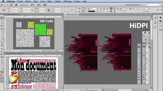The image size is (163, 91).
Task: Open the Layers panel icon
Action: coord(160,18)
